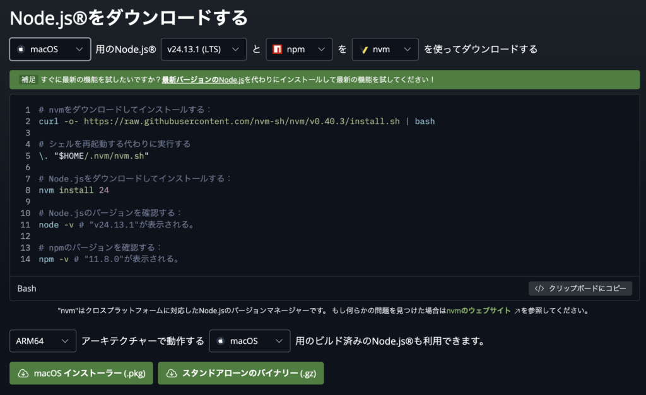Open the v24.13.1 (LTS) version dropdown
The width and height of the screenshot is (646, 395).
[x=203, y=49]
